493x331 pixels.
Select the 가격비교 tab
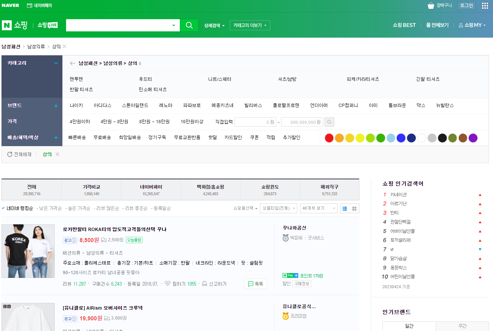91,190
